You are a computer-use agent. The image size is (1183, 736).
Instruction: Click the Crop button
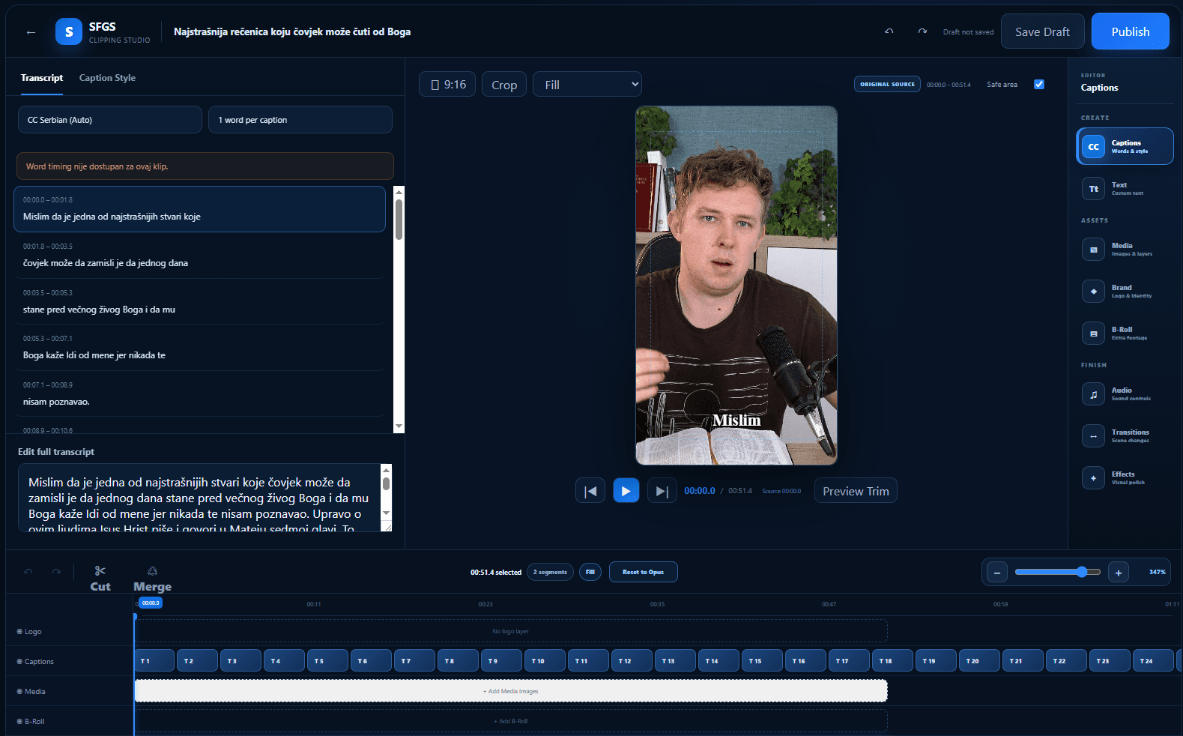pyautogui.click(x=504, y=85)
